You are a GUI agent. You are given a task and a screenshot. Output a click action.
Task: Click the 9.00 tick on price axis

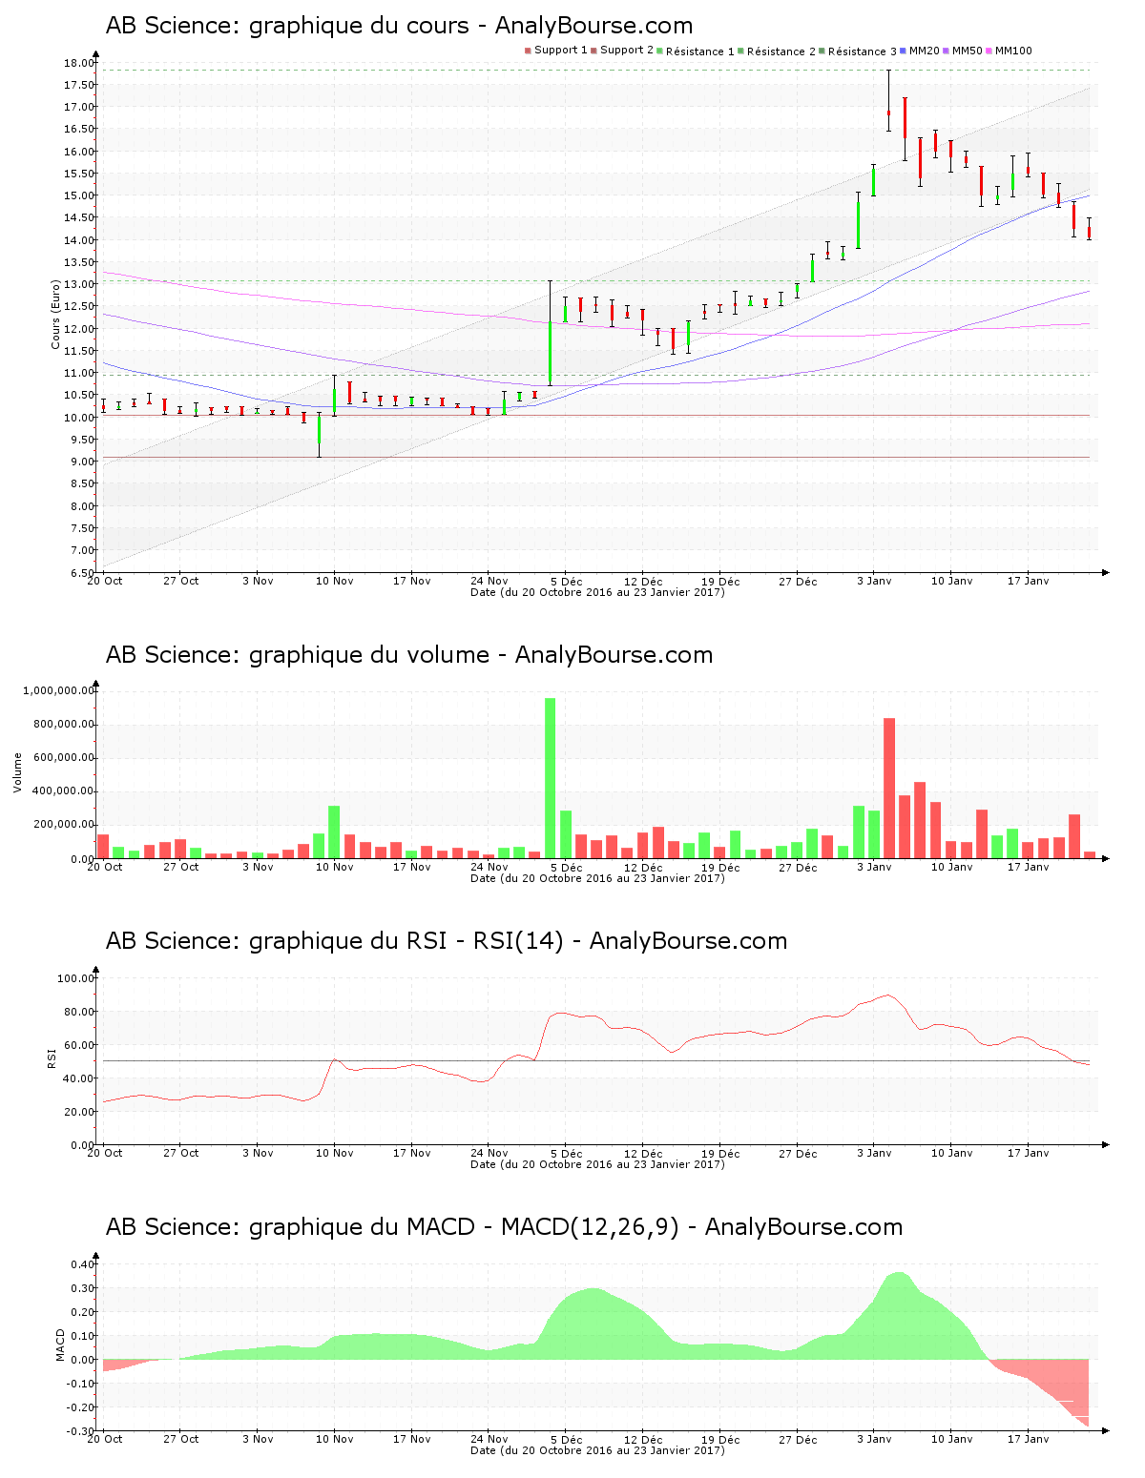pos(81,462)
